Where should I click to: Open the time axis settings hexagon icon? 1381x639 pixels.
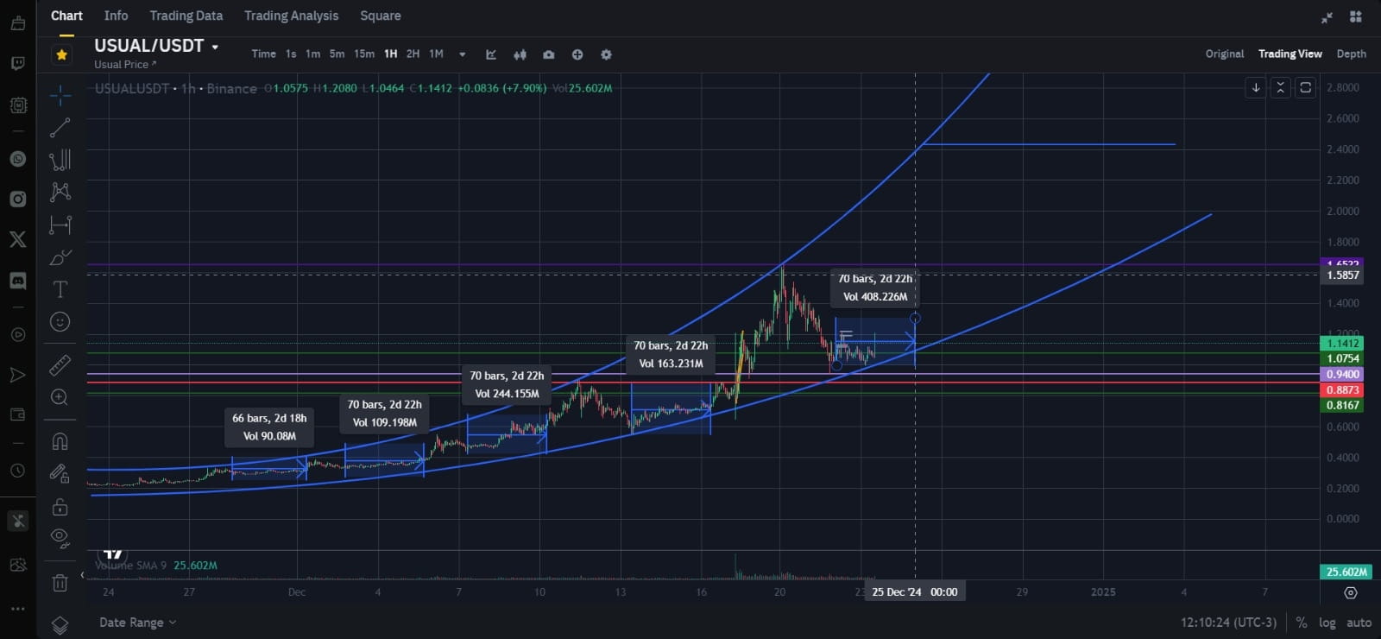1351,592
